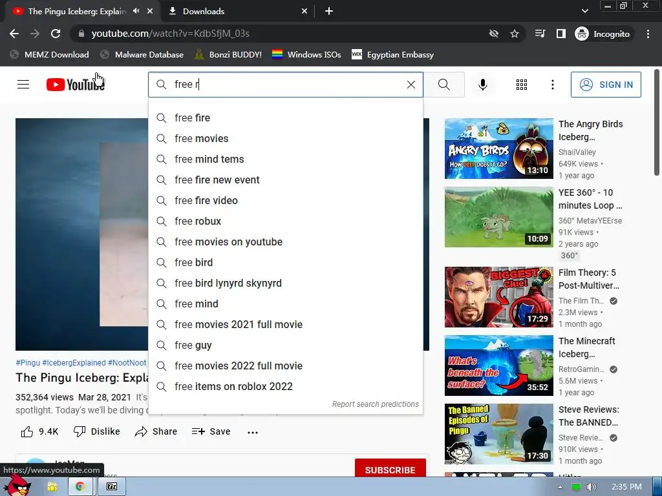Save the video to playlist
This screenshot has width=662, height=496.
coord(211,431)
